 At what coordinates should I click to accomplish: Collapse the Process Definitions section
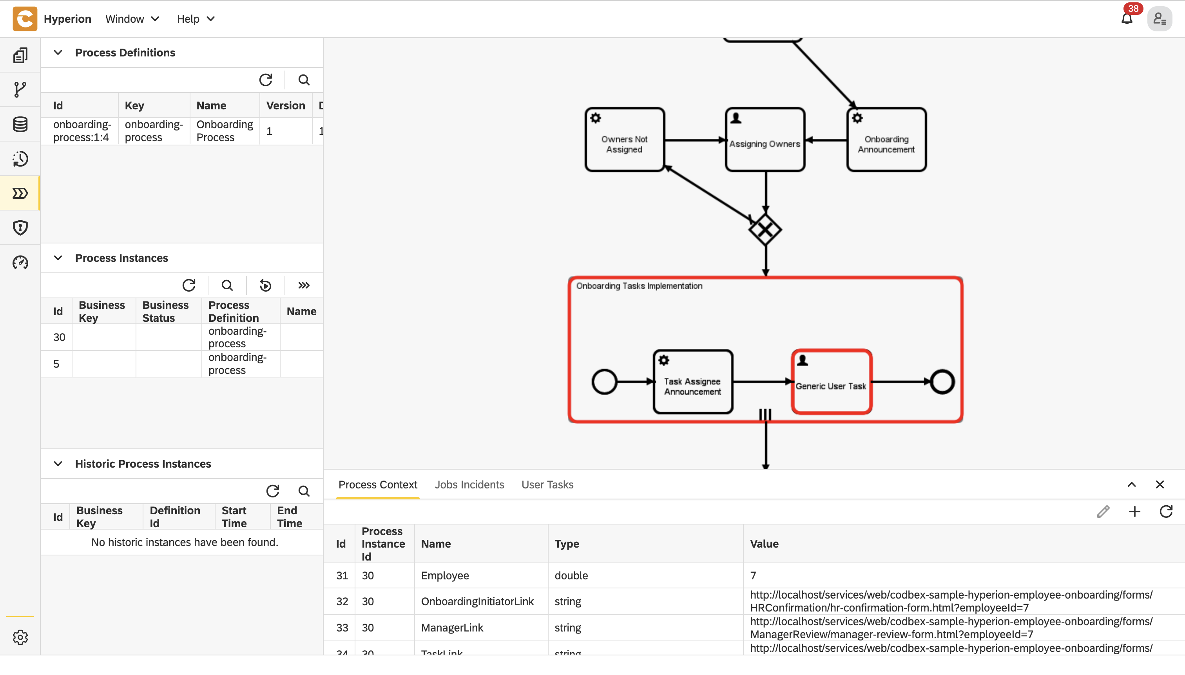tap(58, 53)
